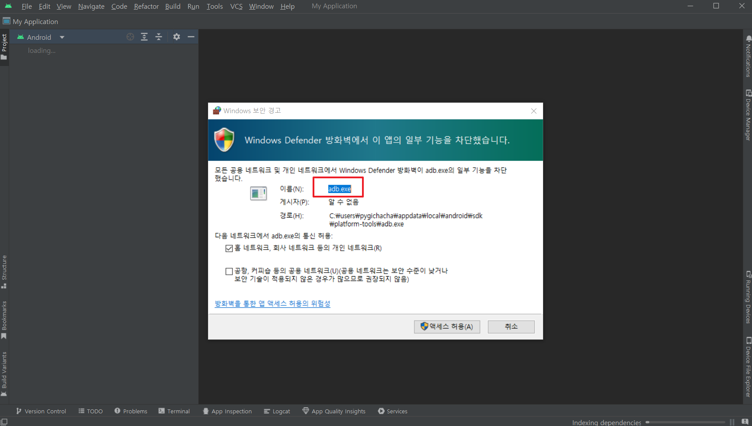Click Select Opened File target icon
This screenshot has width=752, height=426.
(x=130, y=37)
